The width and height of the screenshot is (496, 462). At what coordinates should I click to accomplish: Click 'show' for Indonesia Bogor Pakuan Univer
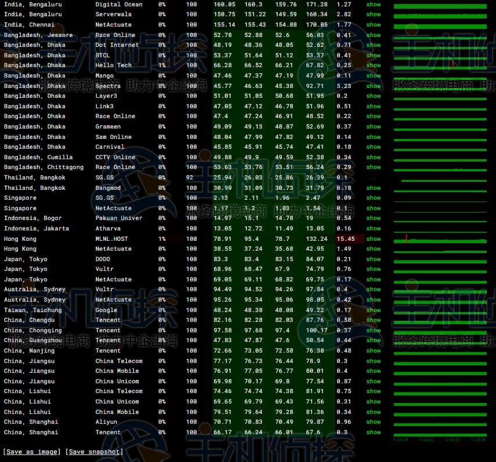click(x=374, y=218)
